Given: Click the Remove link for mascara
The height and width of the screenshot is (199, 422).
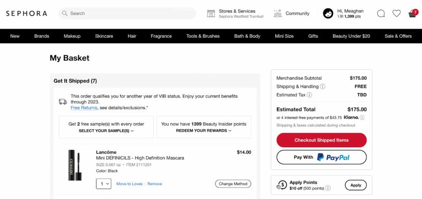Looking at the screenshot, I should click(155, 184).
